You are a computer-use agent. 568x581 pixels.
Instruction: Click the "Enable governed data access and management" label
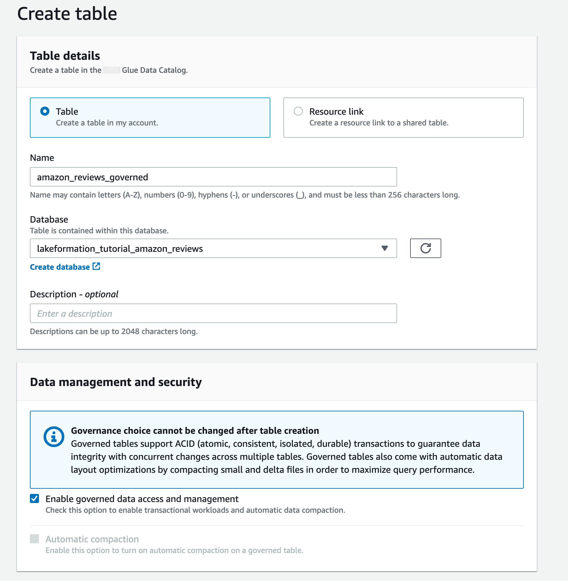click(x=142, y=499)
